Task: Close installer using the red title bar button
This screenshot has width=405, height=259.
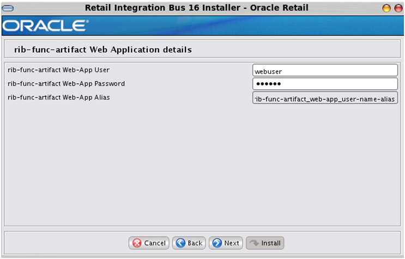Action: click(398, 8)
